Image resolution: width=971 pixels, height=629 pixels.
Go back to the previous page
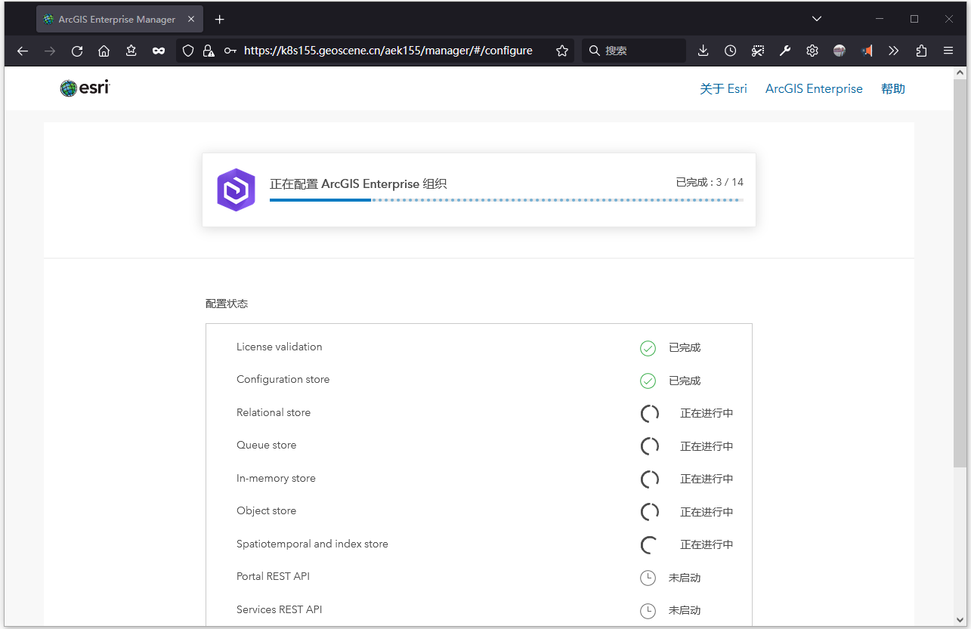tap(23, 51)
